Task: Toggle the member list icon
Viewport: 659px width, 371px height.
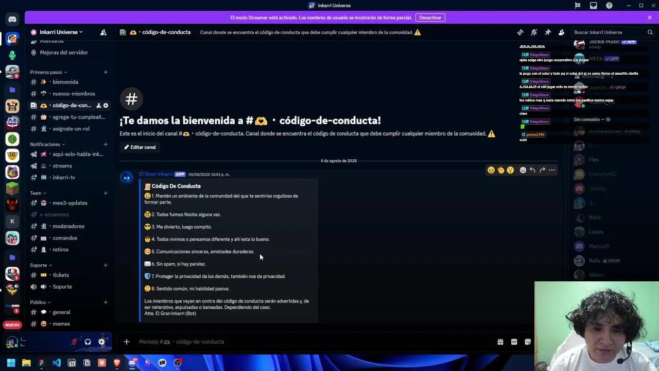Action: point(562,32)
